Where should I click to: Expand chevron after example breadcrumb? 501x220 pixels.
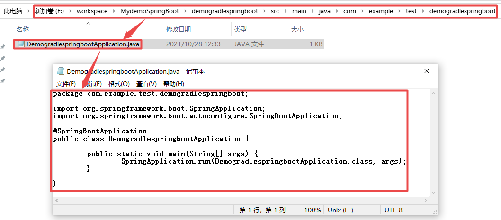[x=400, y=11]
